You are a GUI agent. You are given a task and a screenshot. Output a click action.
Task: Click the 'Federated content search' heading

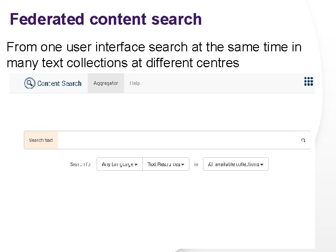[105, 19]
